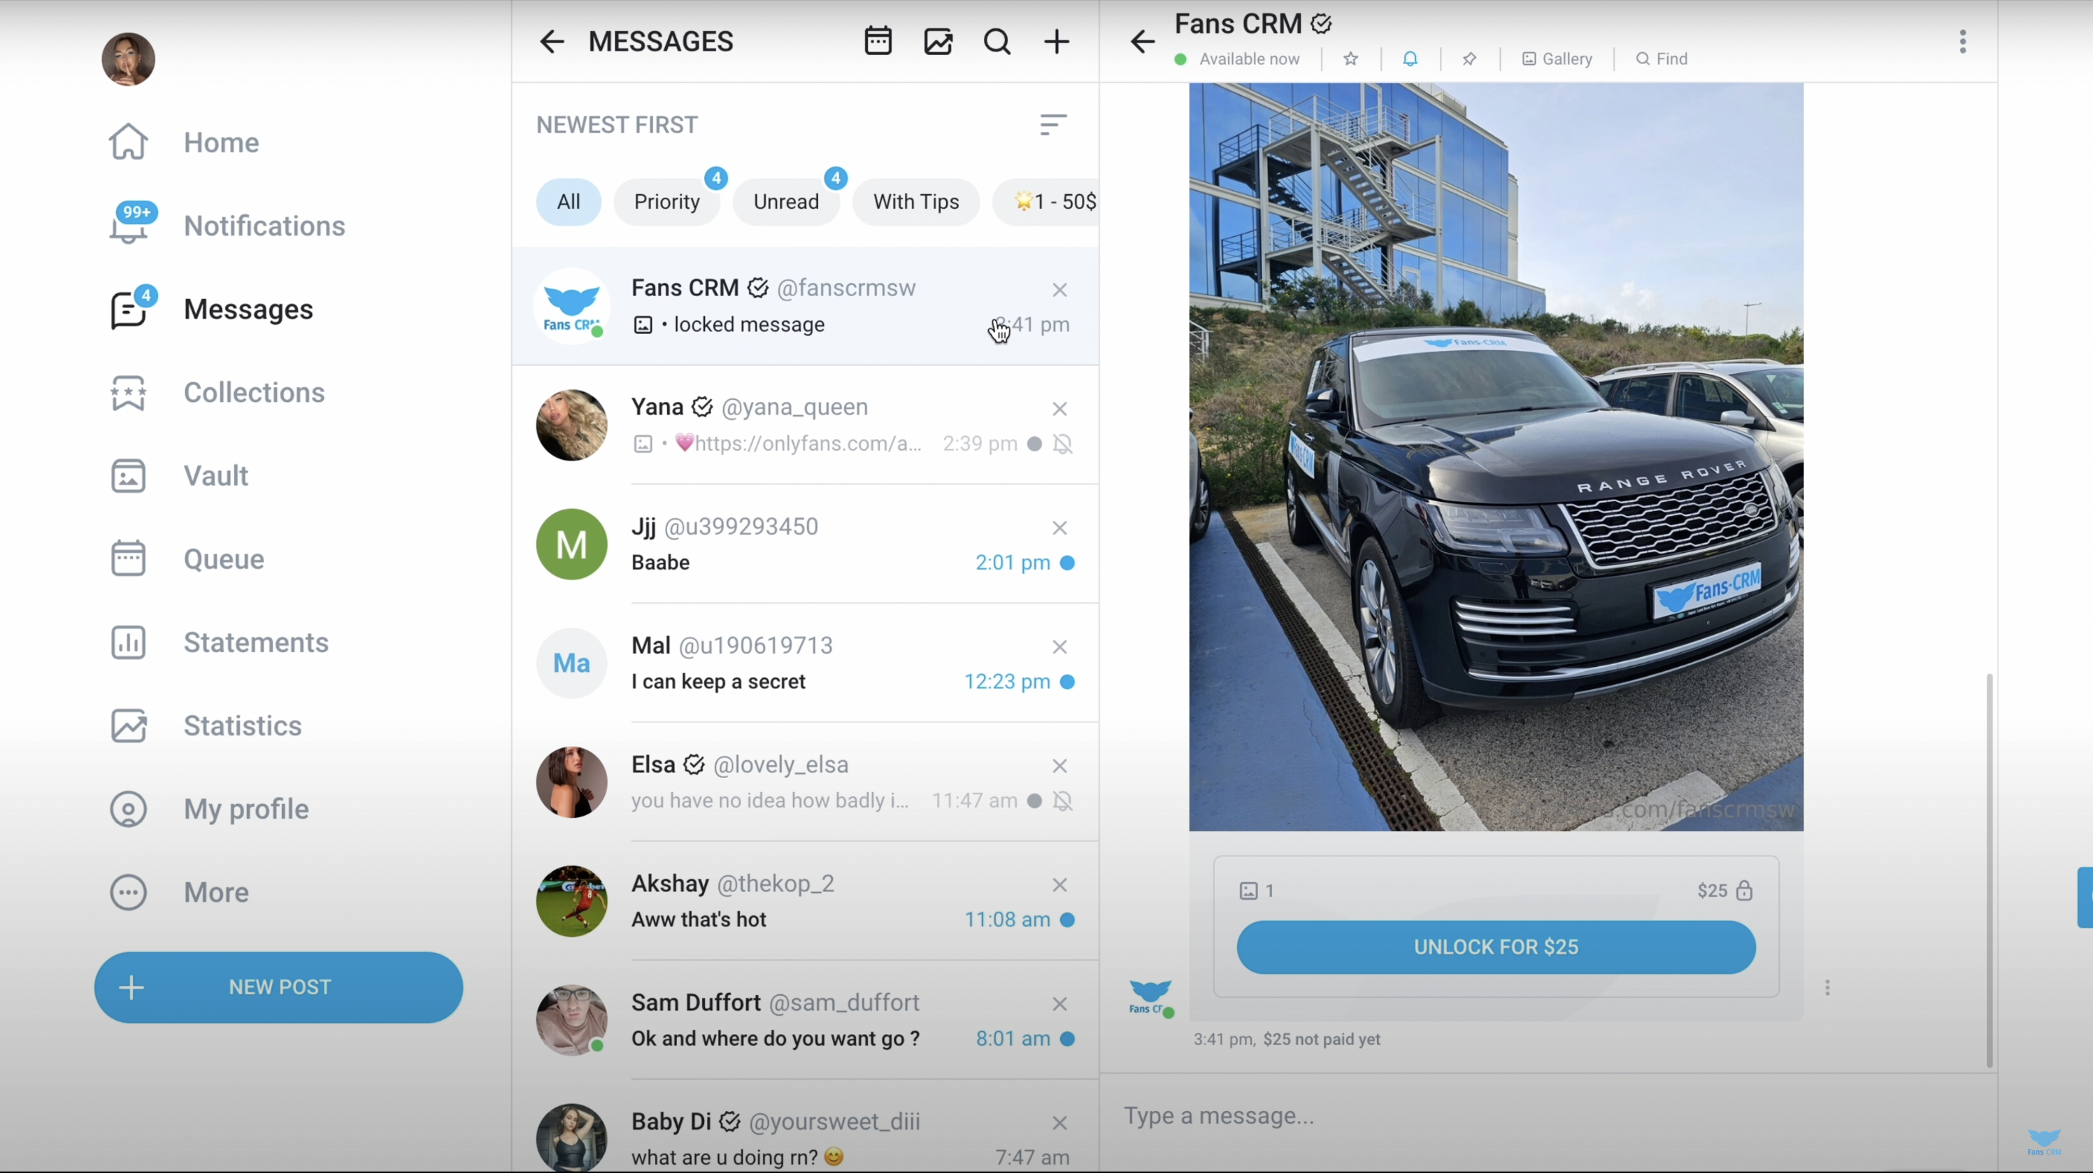Expand the messages sort filter options
Viewport: 2093px width, 1173px height.
coord(1052,124)
